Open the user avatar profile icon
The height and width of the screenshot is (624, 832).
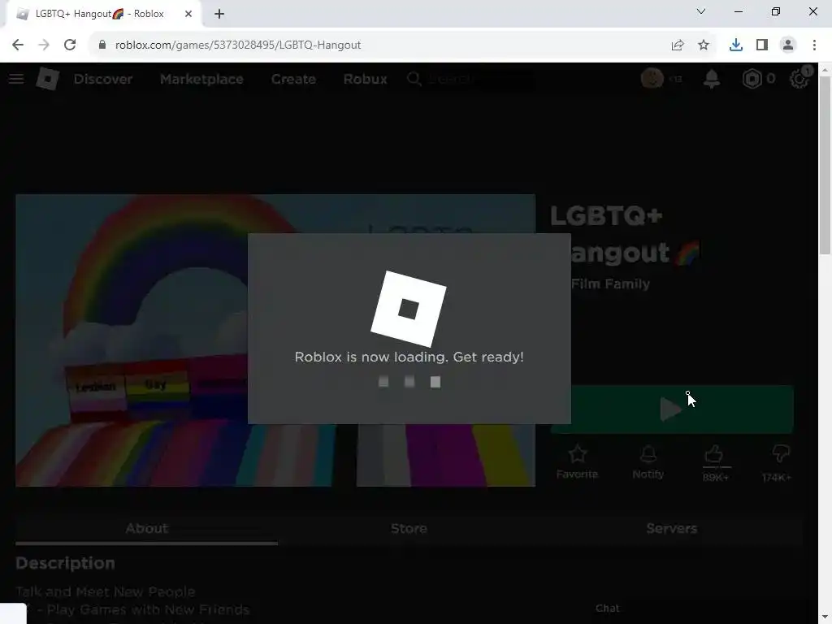(x=652, y=79)
